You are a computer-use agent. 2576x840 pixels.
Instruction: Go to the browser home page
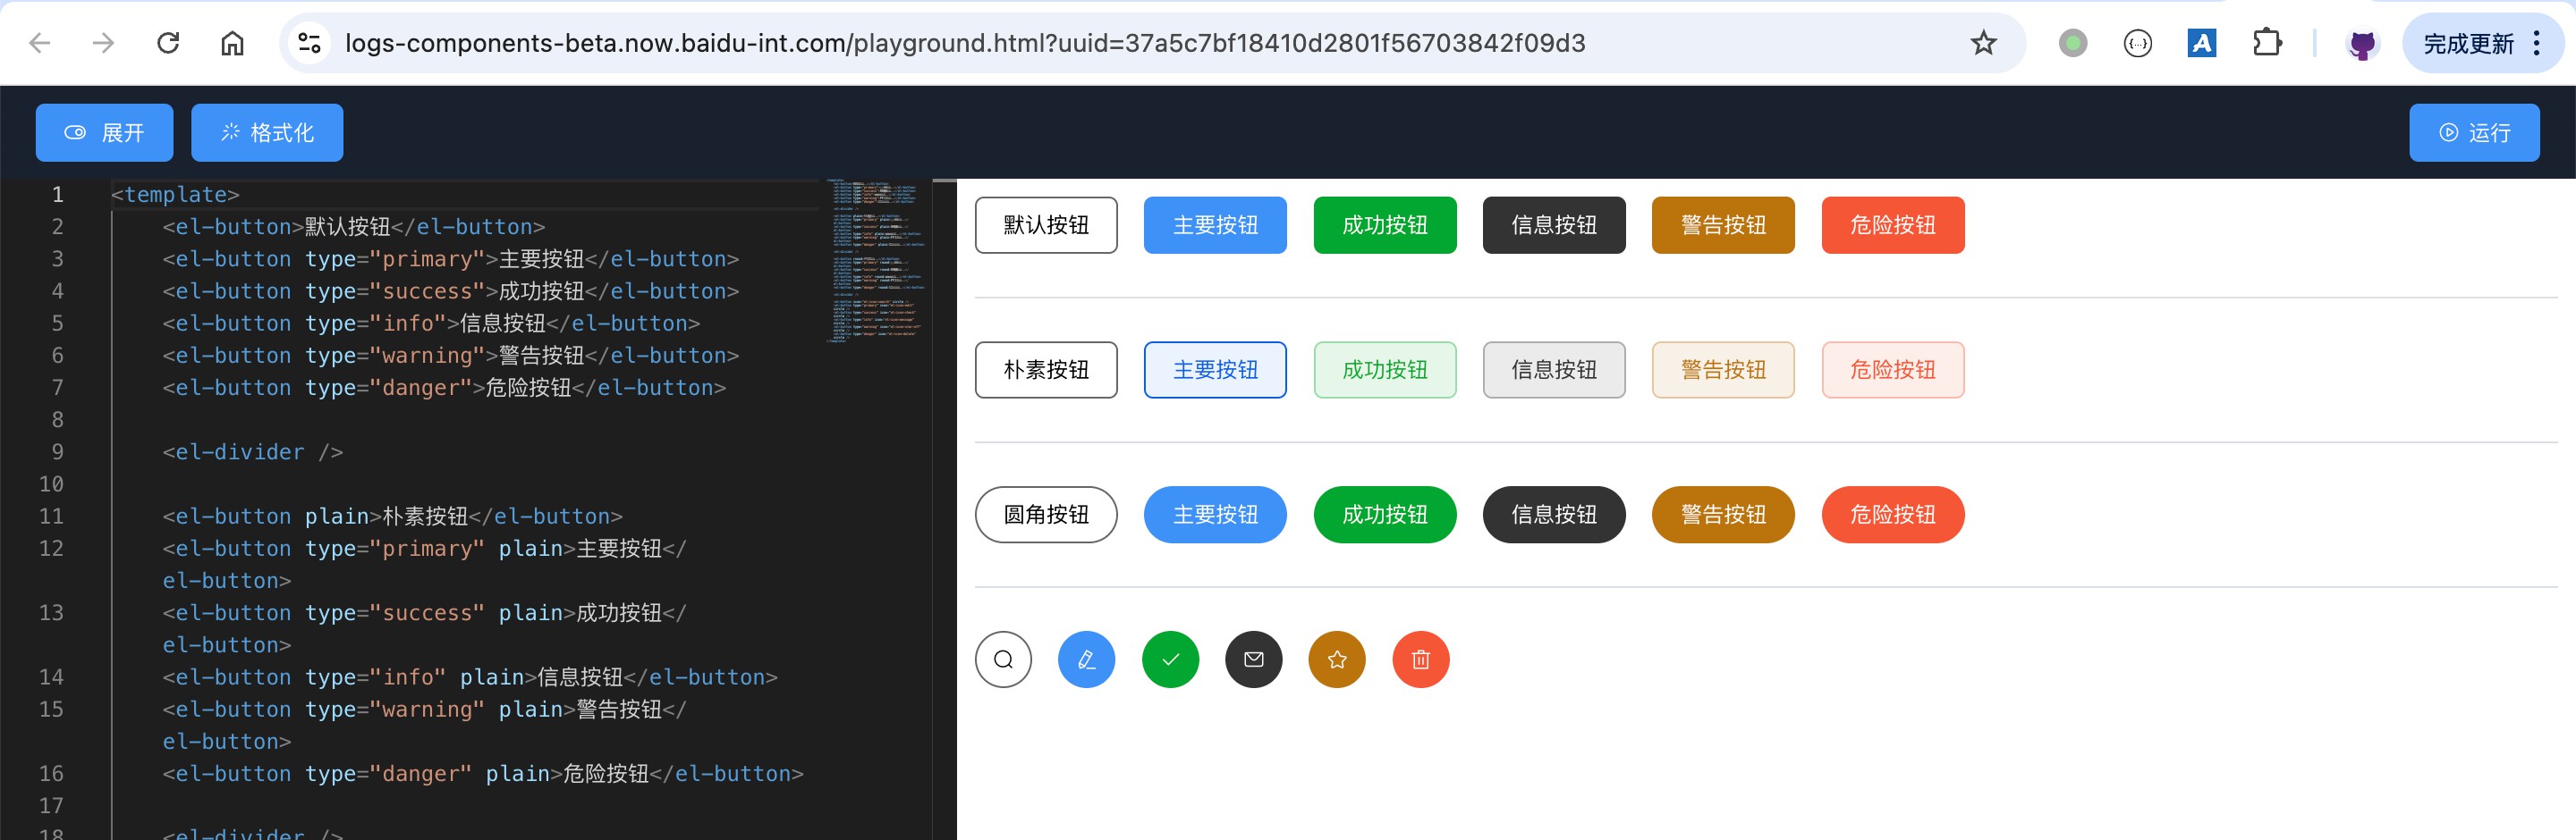pos(232,43)
